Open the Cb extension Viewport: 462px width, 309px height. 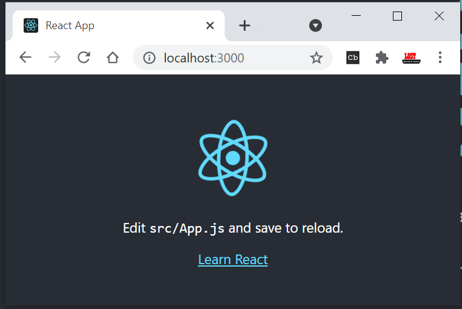coord(353,58)
